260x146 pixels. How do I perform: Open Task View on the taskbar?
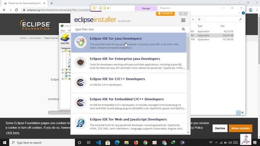pos(89,142)
